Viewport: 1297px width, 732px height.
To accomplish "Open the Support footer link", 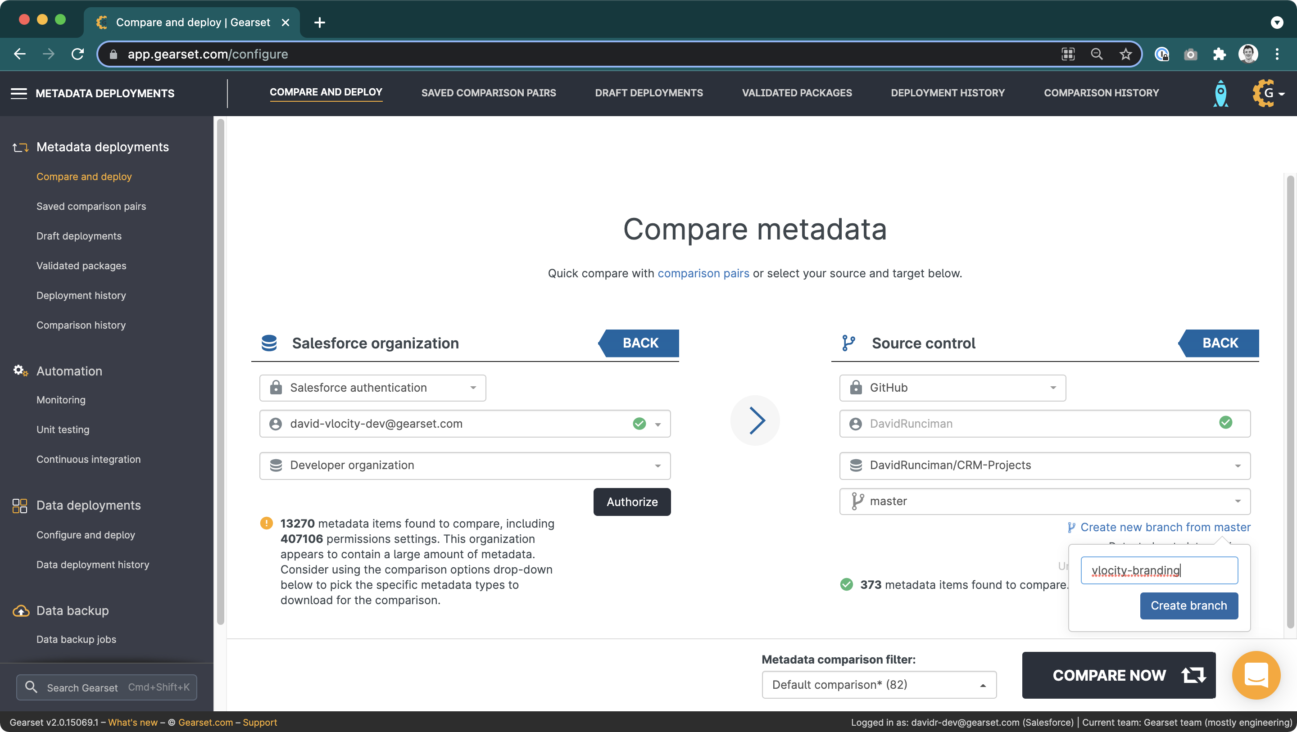I will click(x=260, y=723).
